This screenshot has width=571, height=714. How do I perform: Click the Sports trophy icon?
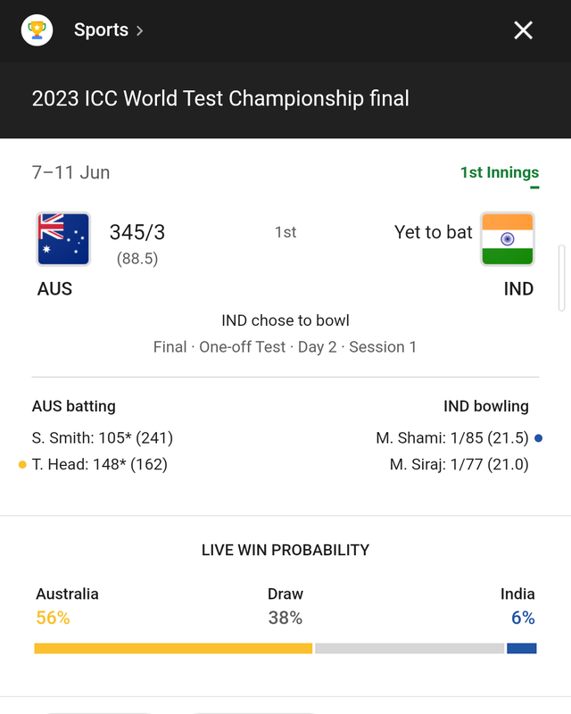point(37,30)
